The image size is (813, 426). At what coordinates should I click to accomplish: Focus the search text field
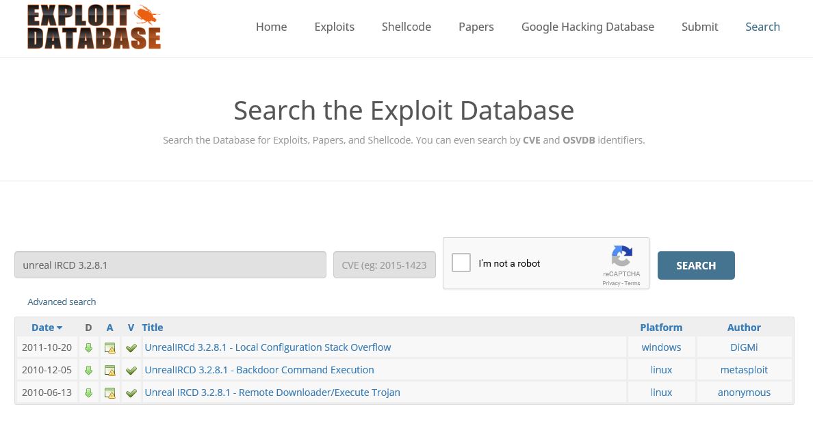point(170,265)
